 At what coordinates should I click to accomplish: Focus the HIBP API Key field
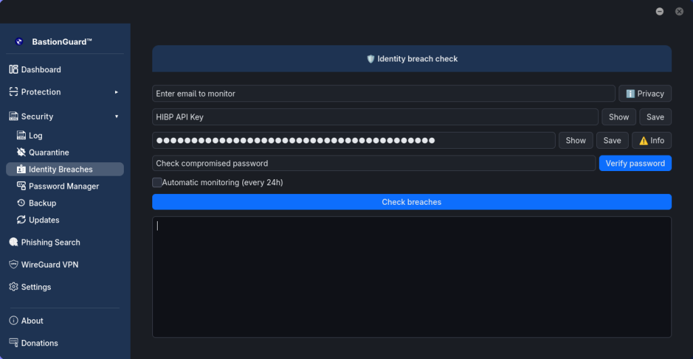[x=375, y=117]
